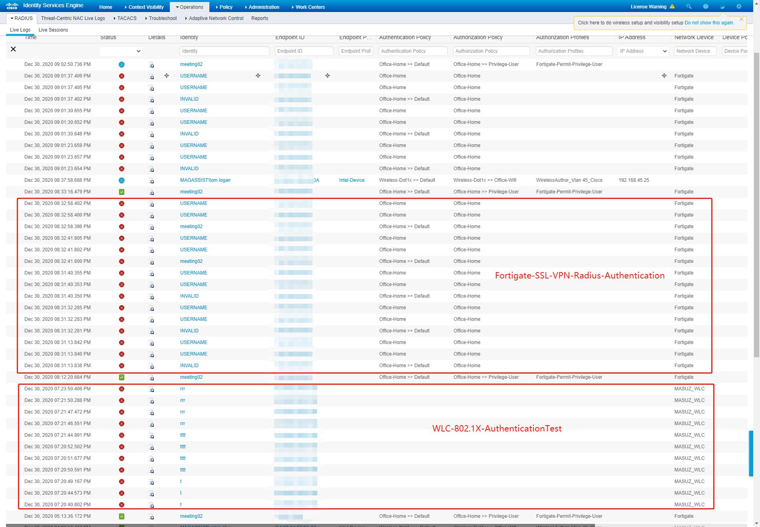Screen dimensions: 760x527
Task: Open identity MAGASSIST\tom.logan link
Action: [205, 180]
